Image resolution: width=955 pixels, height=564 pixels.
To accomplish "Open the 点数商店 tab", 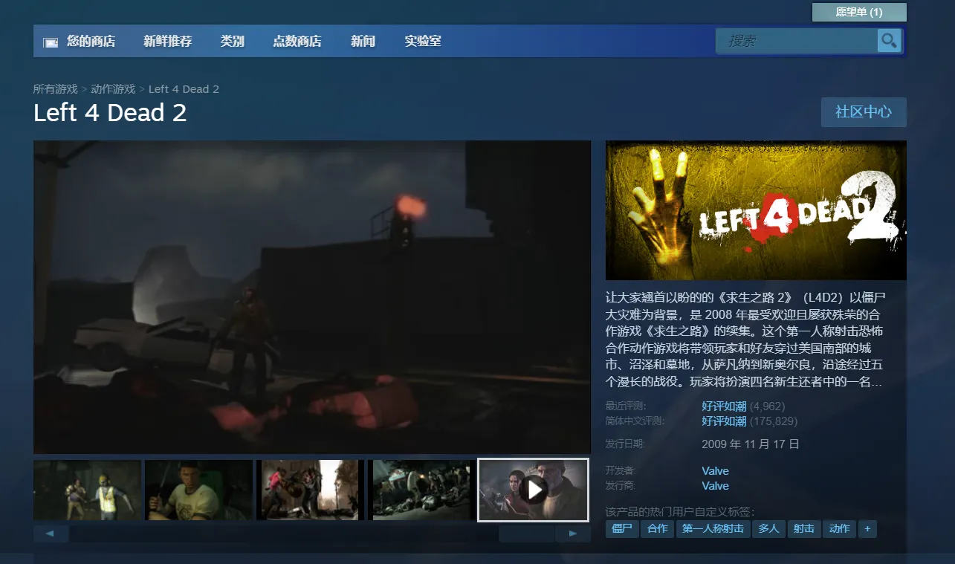I will click(x=297, y=42).
